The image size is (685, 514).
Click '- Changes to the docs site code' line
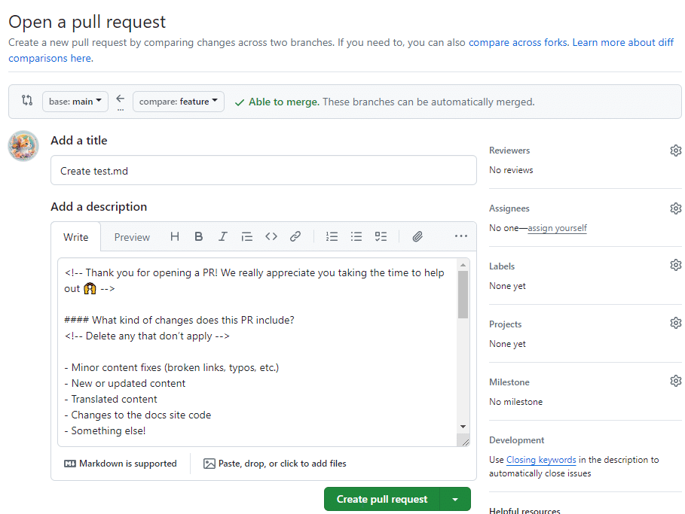tap(138, 415)
